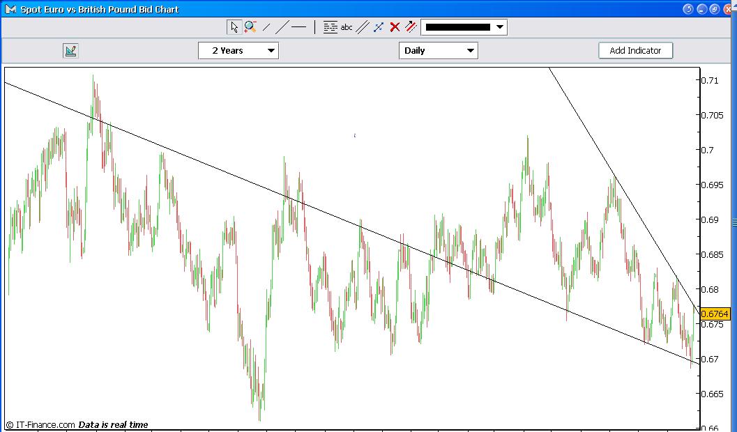This screenshot has height=432, width=737.
Task: Choose the extended trendline drawing tool
Action: [283, 27]
